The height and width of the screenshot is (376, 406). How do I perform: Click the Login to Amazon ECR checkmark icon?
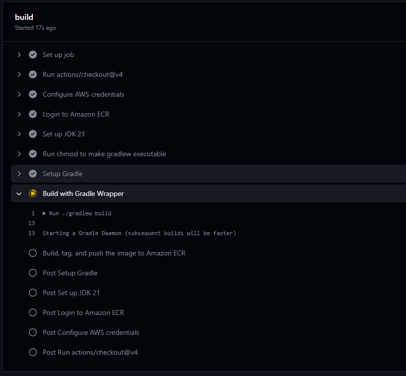pyautogui.click(x=33, y=114)
